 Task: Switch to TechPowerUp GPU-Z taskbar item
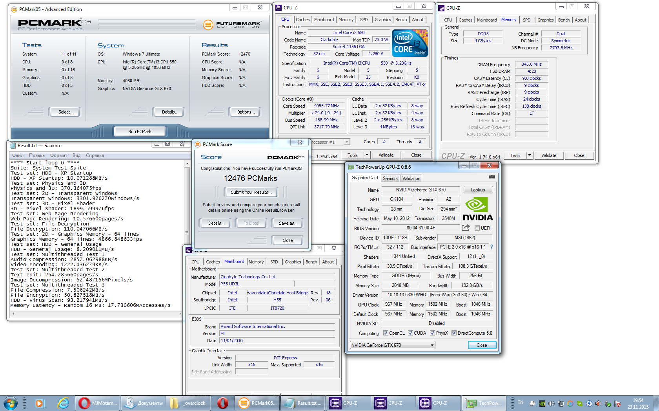click(x=484, y=403)
